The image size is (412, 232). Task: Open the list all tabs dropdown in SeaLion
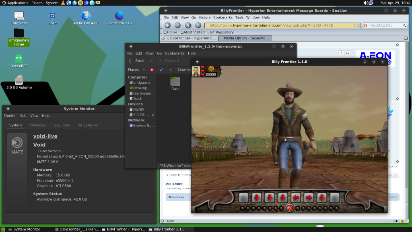tap(402, 38)
